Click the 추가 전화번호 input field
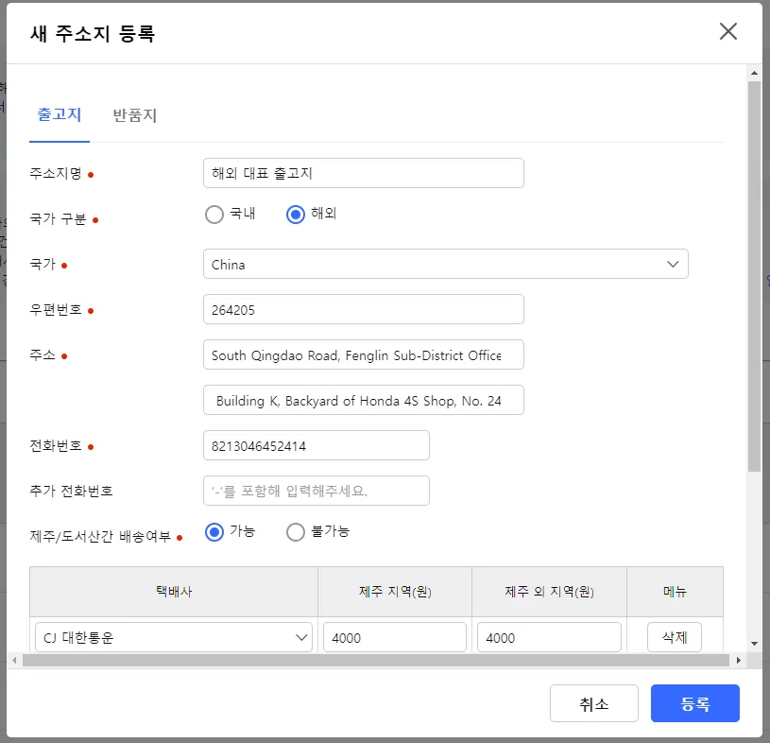Screen dimensions: 770x743 pos(316,492)
